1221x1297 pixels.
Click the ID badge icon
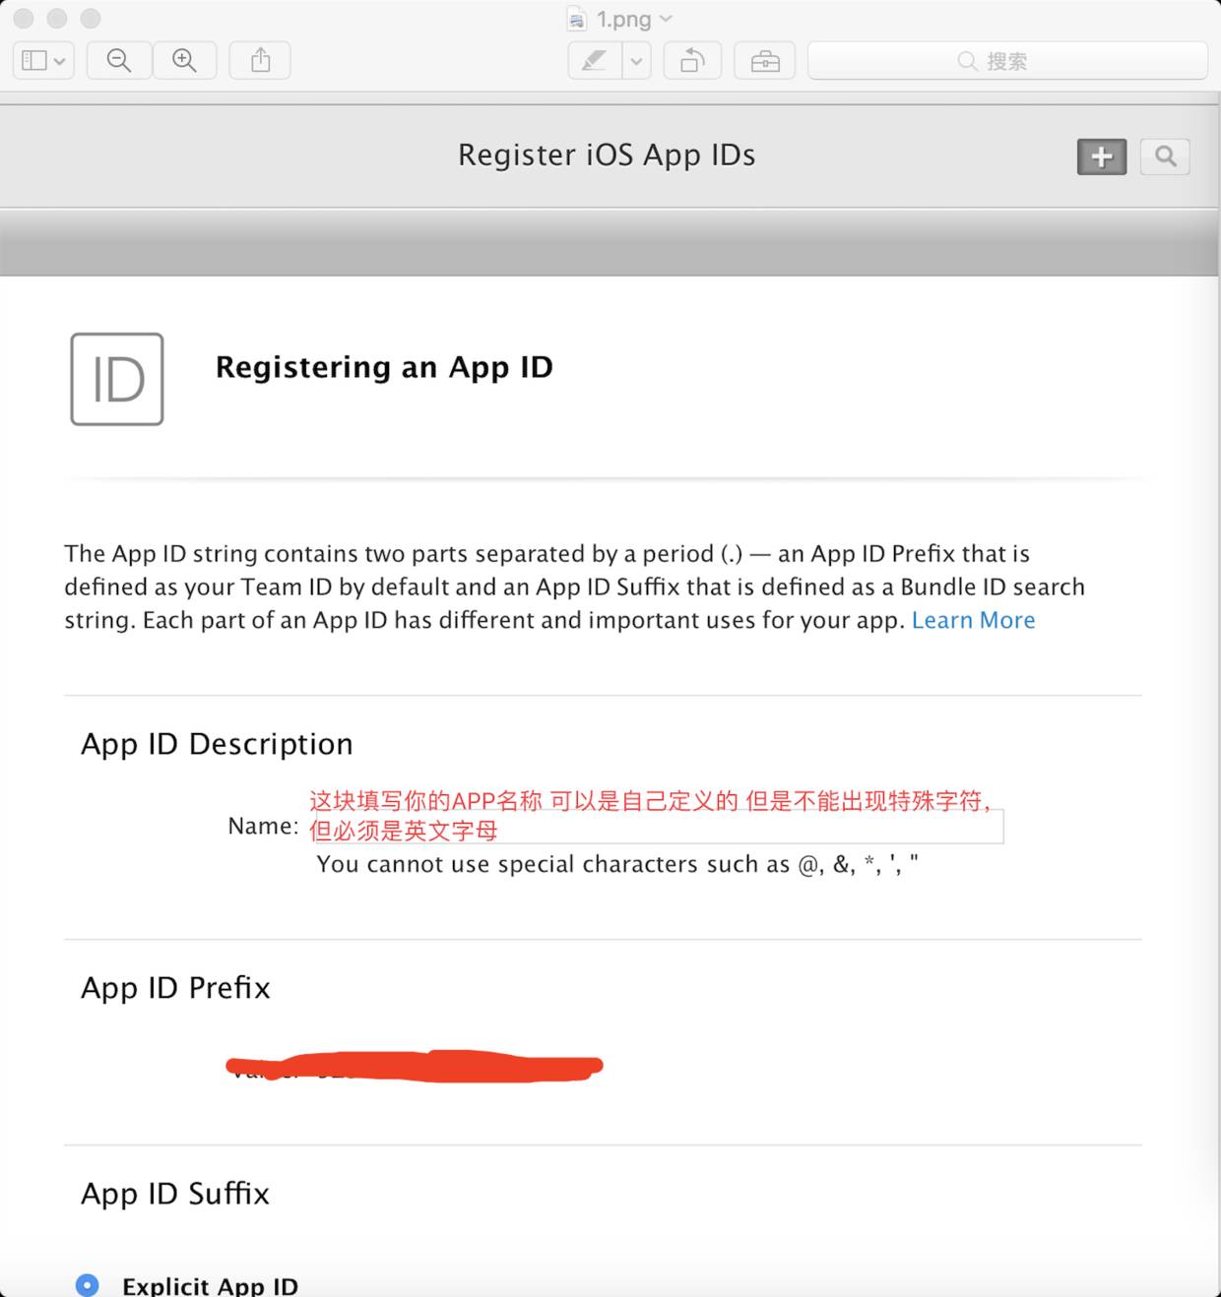coord(117,379)
